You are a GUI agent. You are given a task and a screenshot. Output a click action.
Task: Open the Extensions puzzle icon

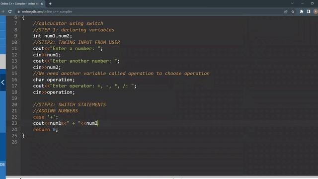pos(302,11)
